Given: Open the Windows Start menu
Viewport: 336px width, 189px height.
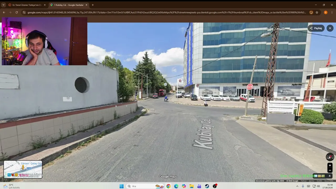Looking at the screenshot, I should coord(122,186).
